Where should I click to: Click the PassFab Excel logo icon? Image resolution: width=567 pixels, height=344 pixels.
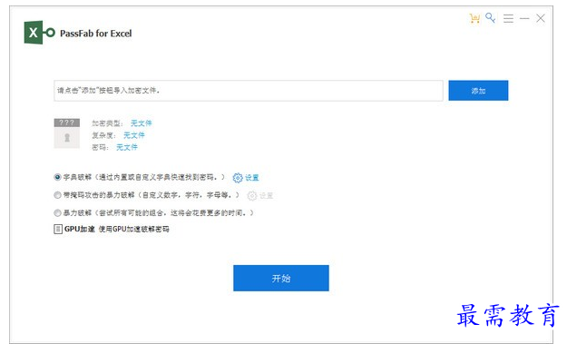point(39,33)
